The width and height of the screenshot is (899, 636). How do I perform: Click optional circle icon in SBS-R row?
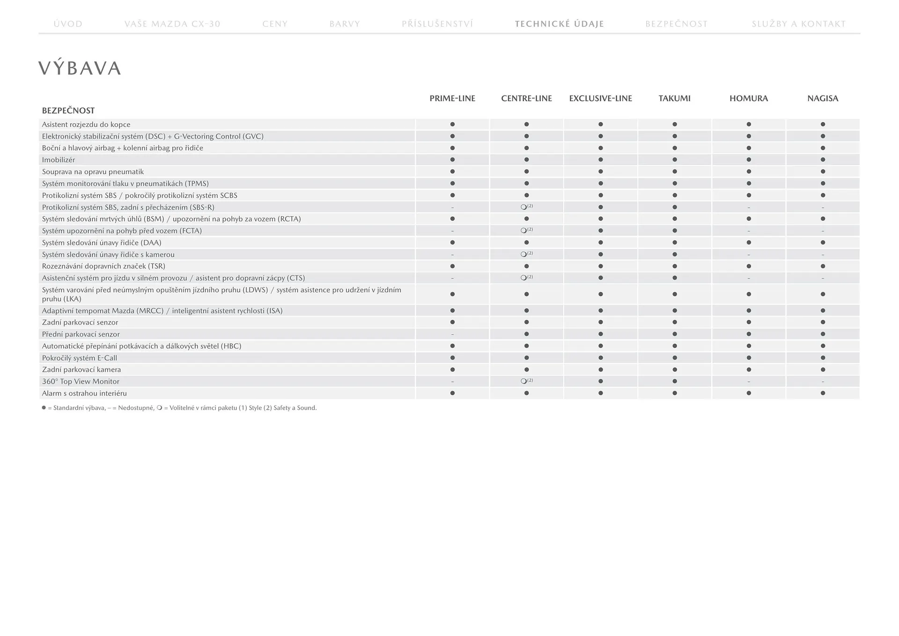[524, 207]
